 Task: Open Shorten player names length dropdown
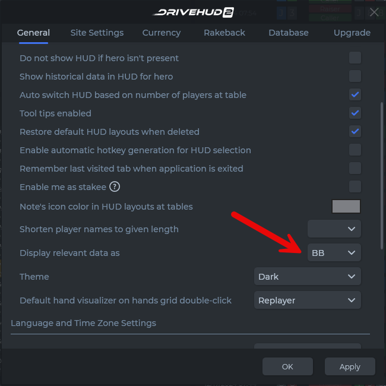pos(334,229)
